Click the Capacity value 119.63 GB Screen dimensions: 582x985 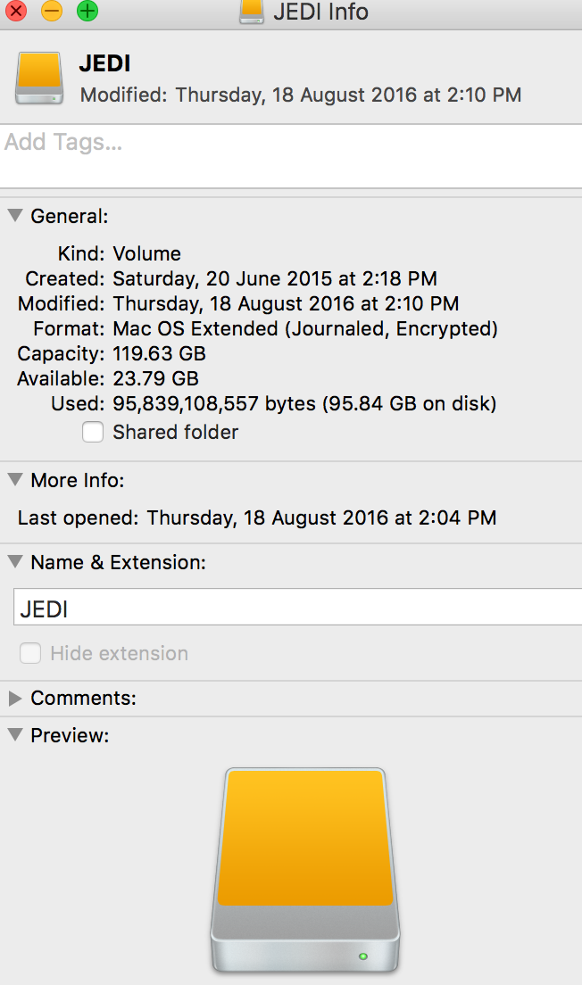click(159, 353)
